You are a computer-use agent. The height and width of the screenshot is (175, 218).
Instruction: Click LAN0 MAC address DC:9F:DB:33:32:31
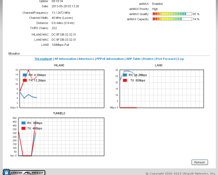coord(64,40)
